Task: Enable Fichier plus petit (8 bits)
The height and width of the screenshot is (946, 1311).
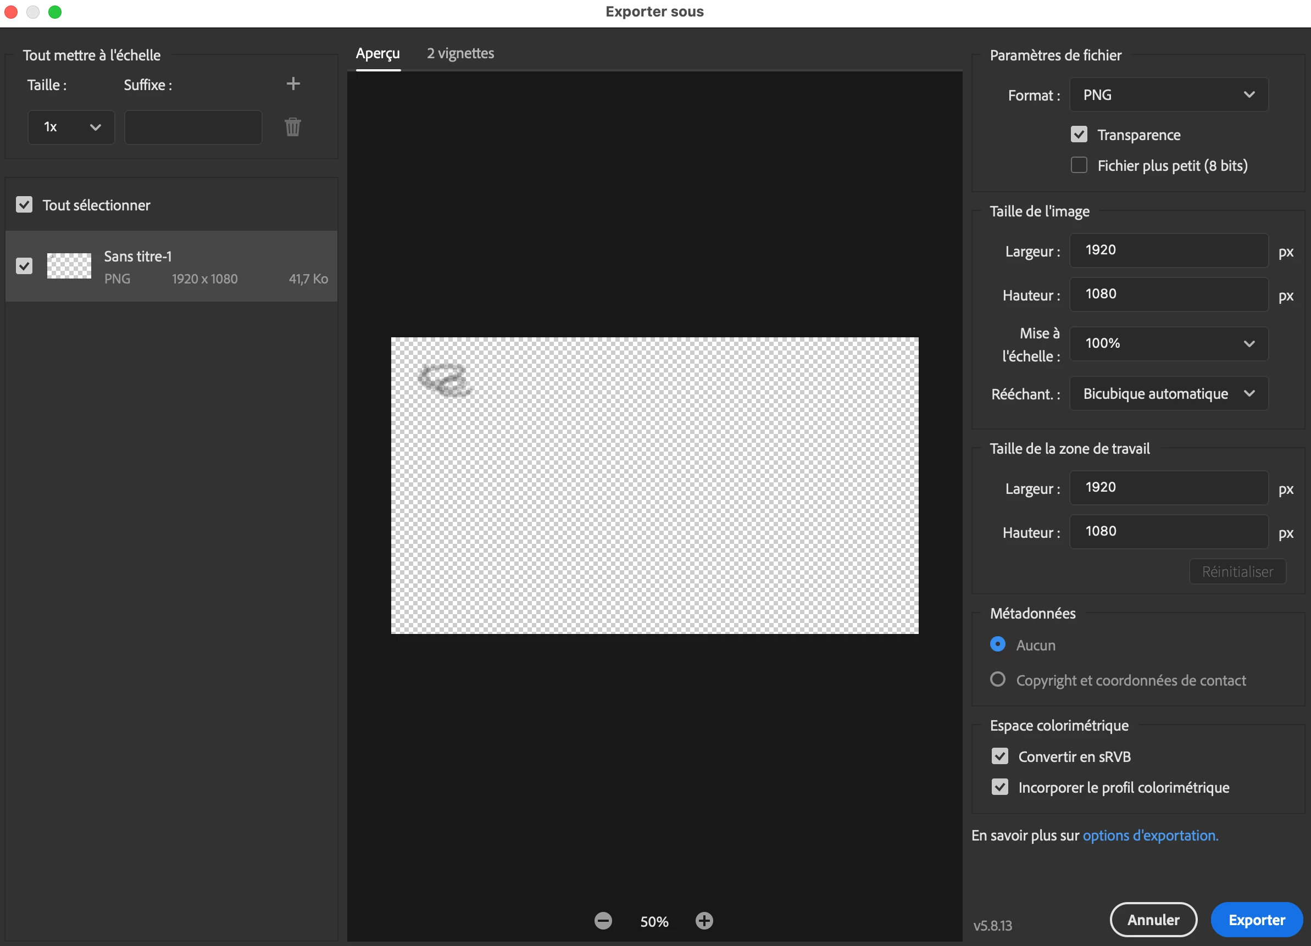Action: pos(1079,165)
